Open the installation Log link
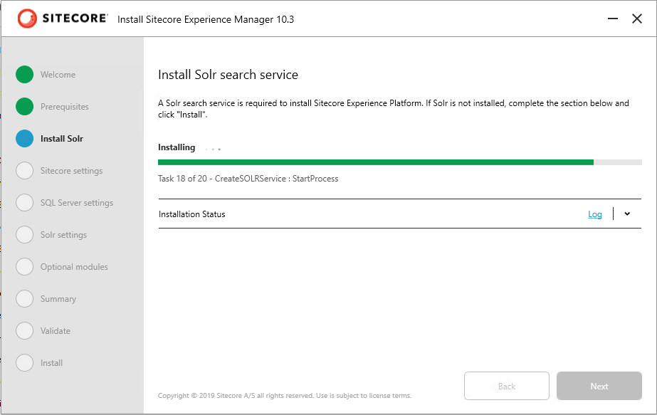Viewport: 657px width, 415px height. 595,214
